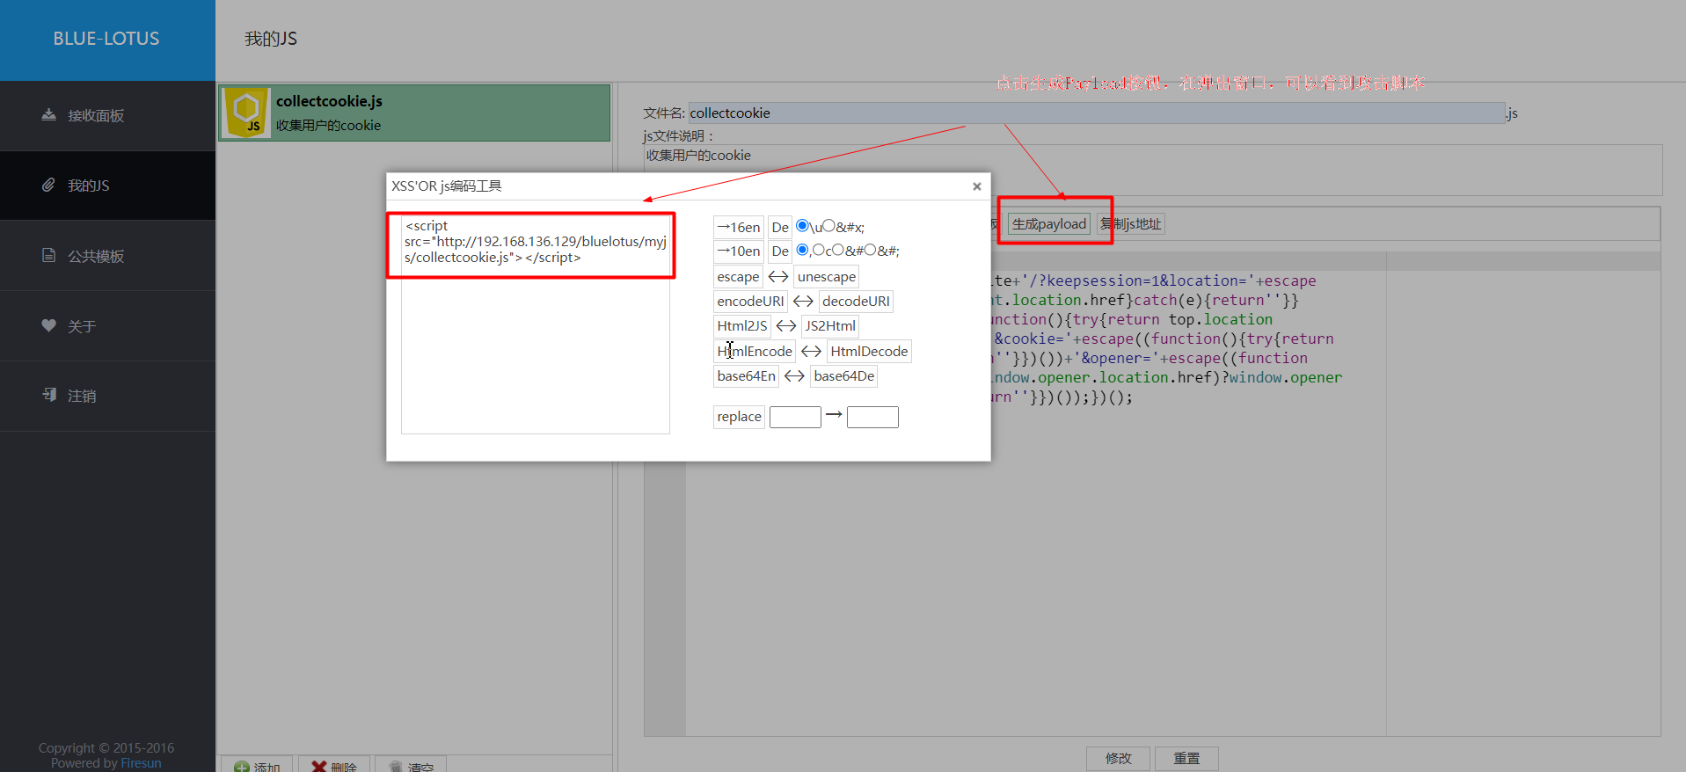Open the 接收面板 sidebar item
Image resolution: width=1686 pixels, height=772 pixels.
point(107,115)
